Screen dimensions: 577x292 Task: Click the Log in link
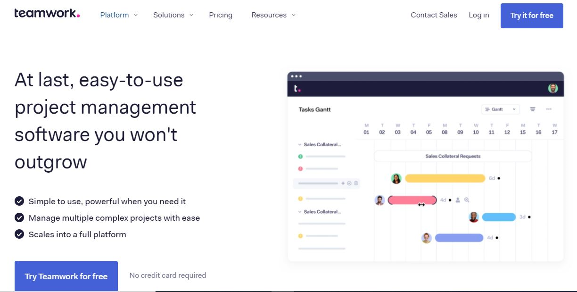(x=479, y=15)
